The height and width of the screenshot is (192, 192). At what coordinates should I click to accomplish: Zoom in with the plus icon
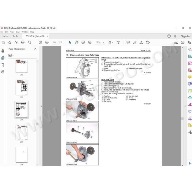[90, 42]
